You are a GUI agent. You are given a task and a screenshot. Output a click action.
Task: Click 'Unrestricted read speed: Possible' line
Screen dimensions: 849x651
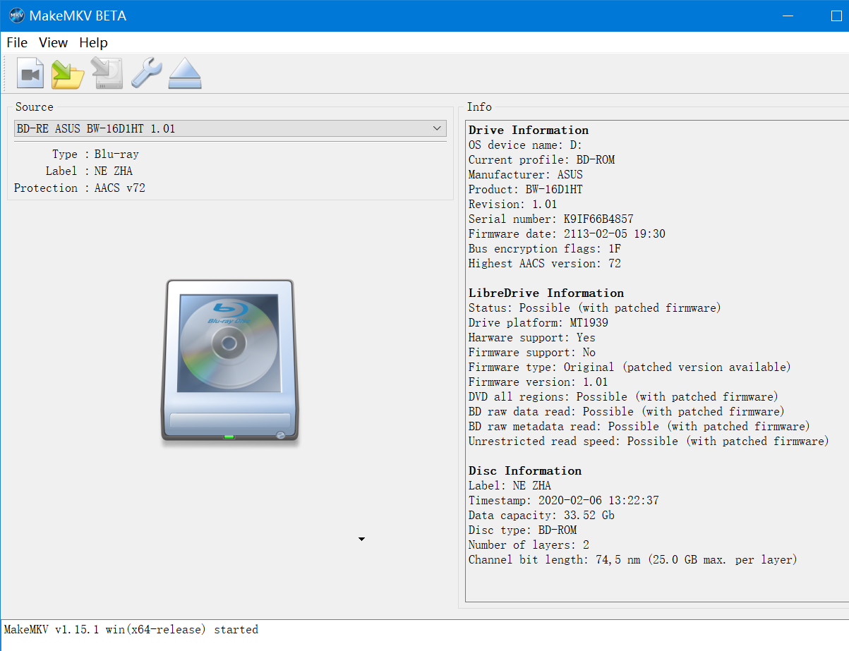(649, 441)
